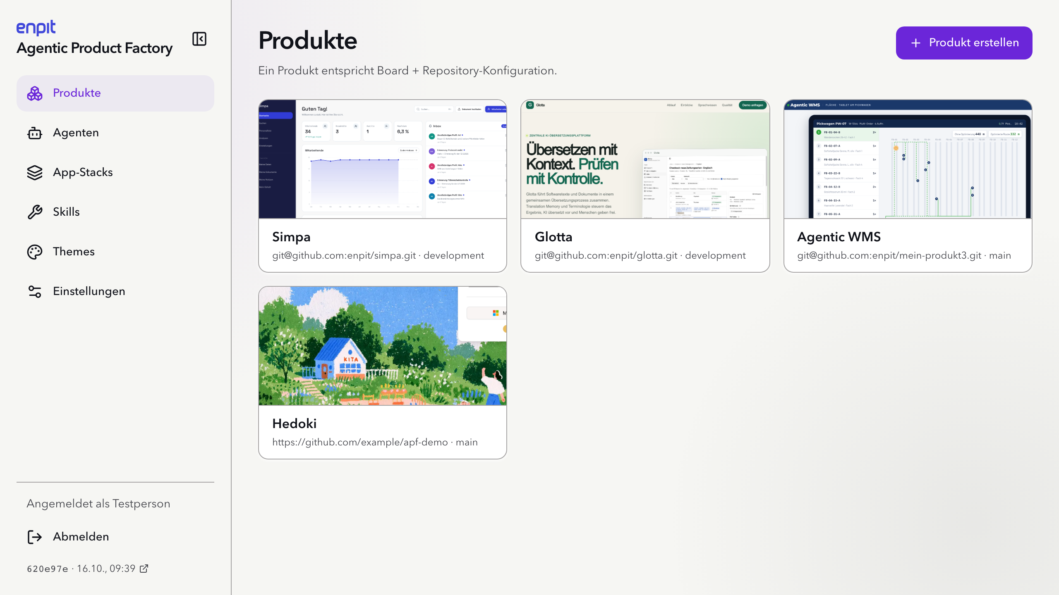This screenshot has height=595, width=1059.
Task: Open Einstellungen settings page
Action: [115, 292]
